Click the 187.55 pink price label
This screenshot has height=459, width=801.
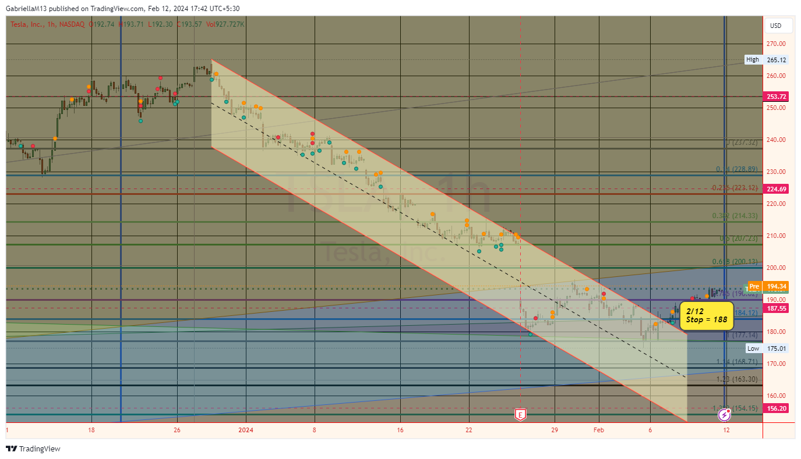775,308
